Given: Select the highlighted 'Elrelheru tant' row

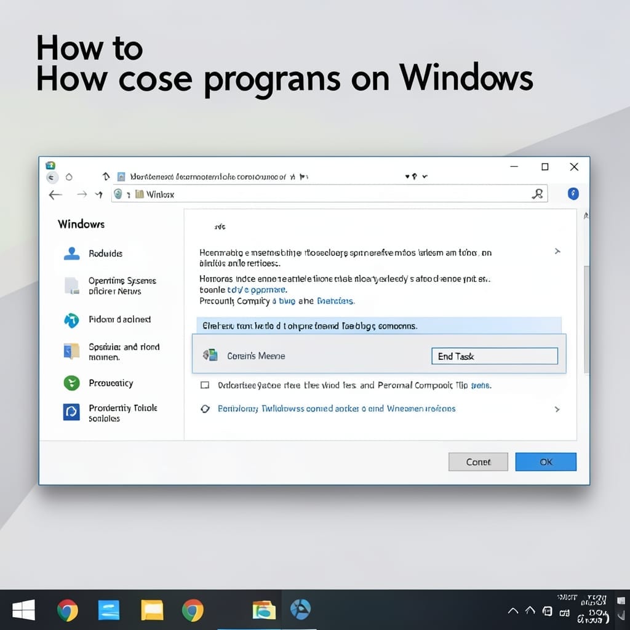Looking at the screenshot, I should [379, 325].
